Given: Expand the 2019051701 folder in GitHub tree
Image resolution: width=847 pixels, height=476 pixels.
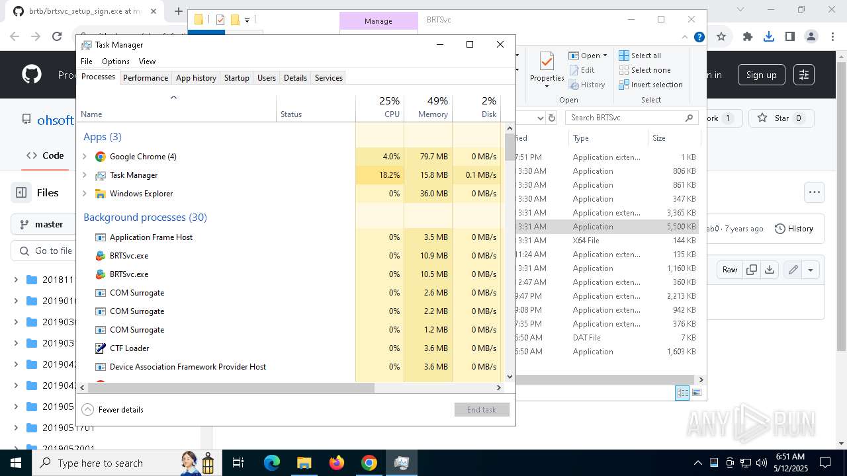Looking at the screenshot, I should pos(16,428).
